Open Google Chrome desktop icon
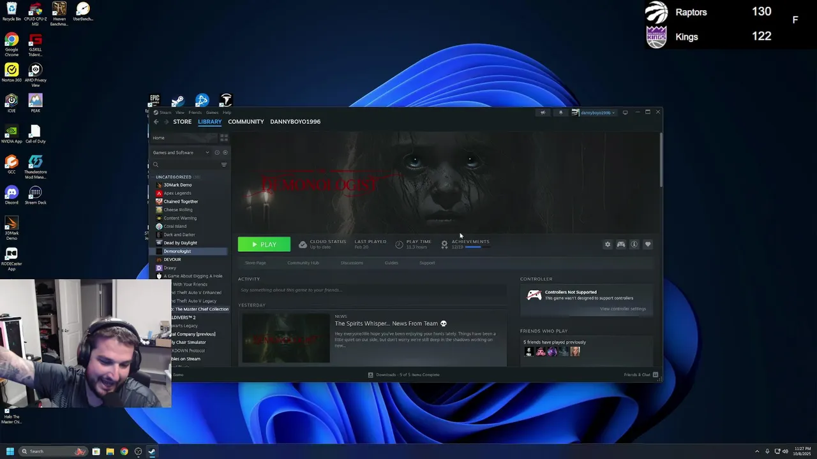The width and height of the screenshot is (817, 459). point(11,45)
